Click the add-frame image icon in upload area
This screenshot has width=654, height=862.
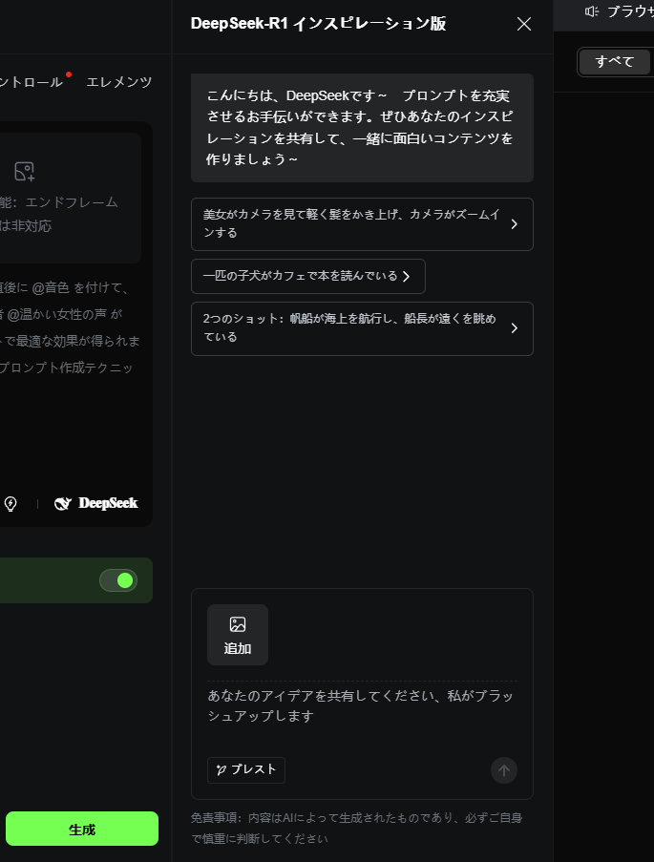(x=25, y=171)
